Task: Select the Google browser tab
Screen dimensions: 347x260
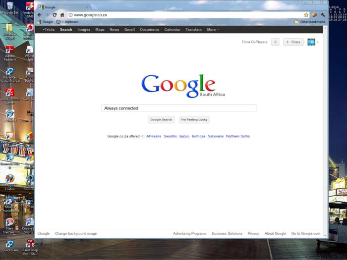Action: tap(63, 7)
